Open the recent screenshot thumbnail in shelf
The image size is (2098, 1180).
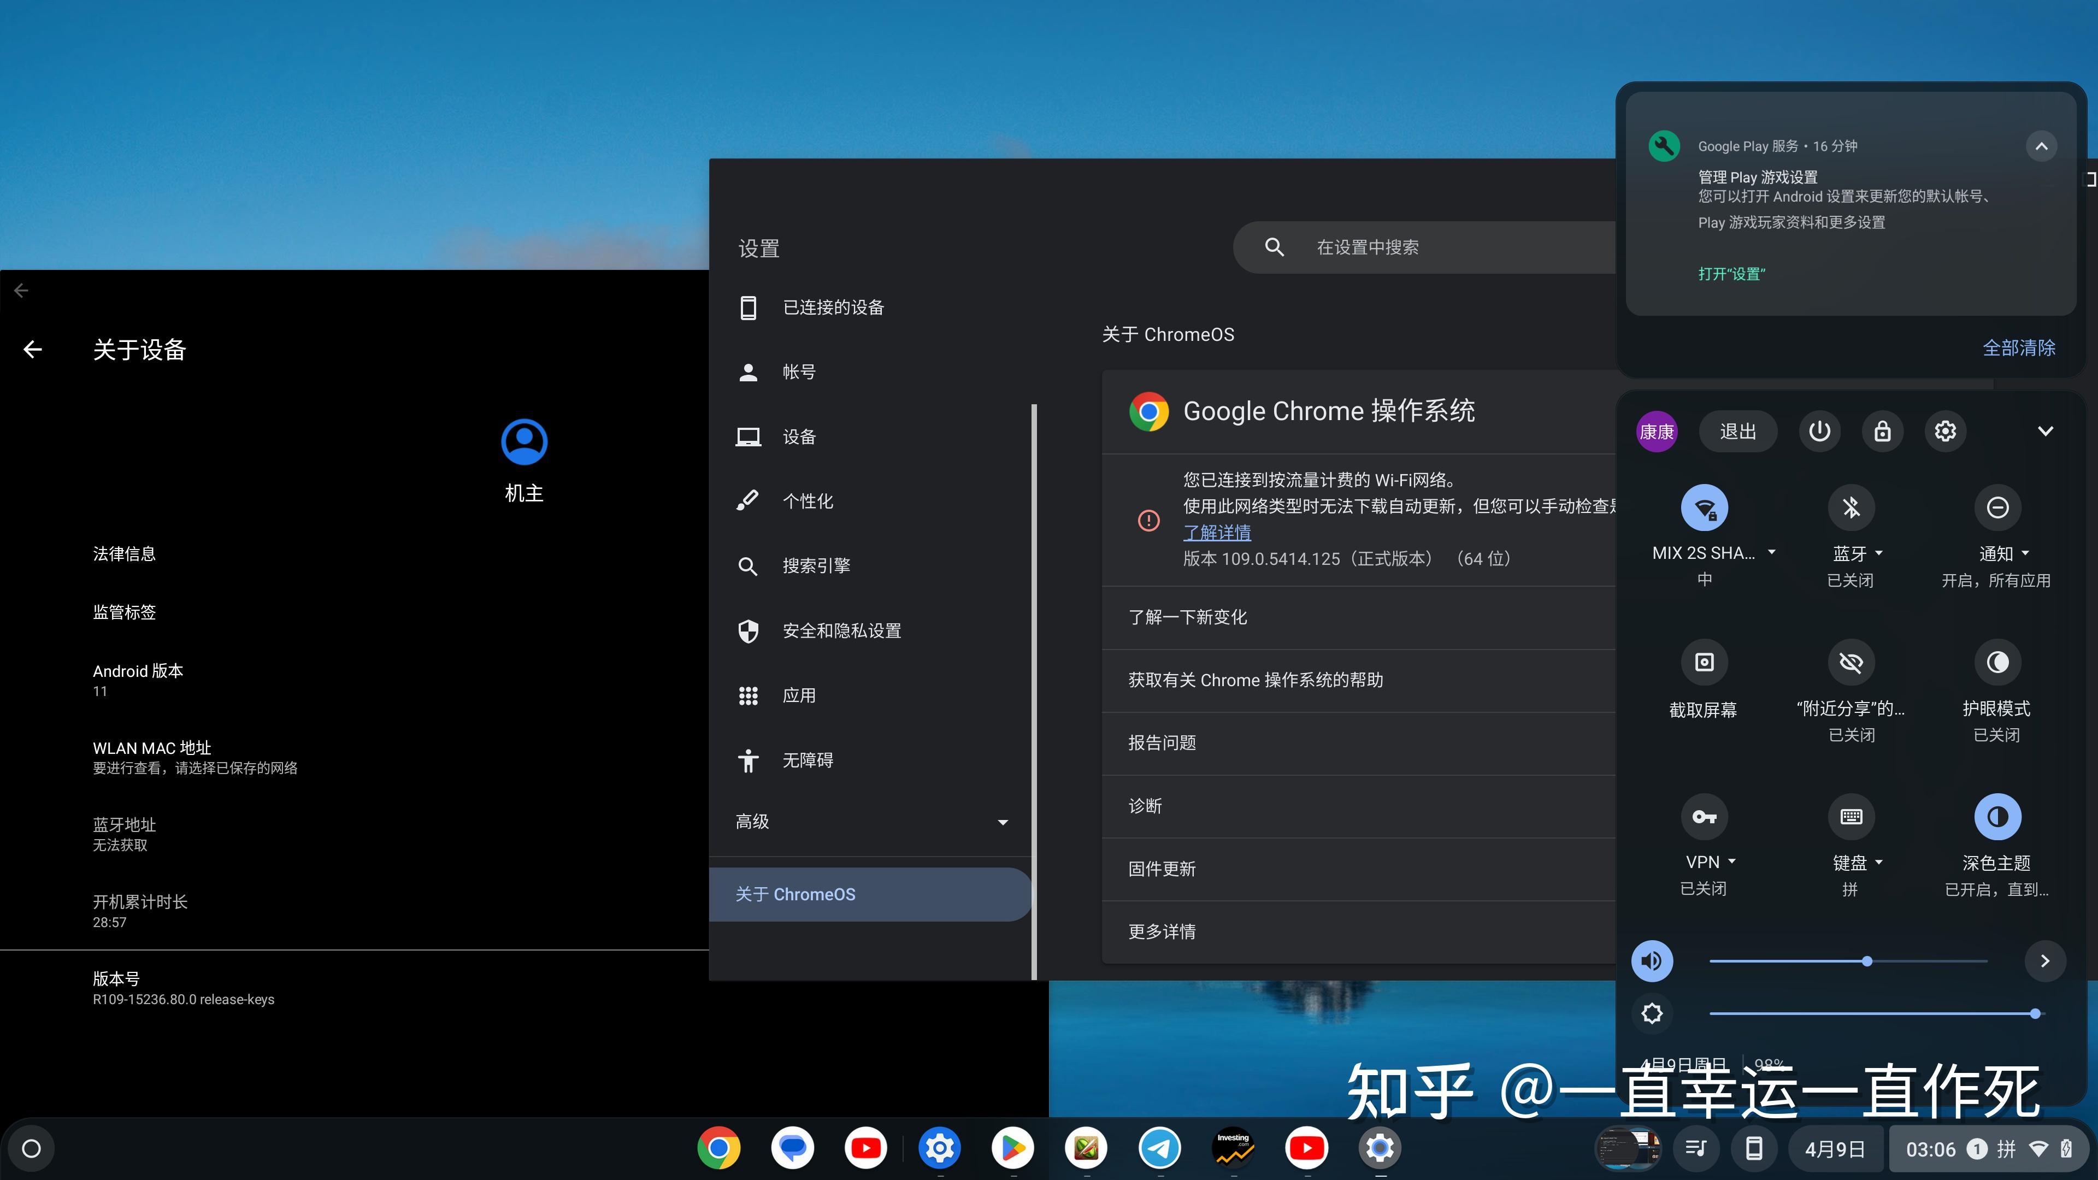1627,1148
